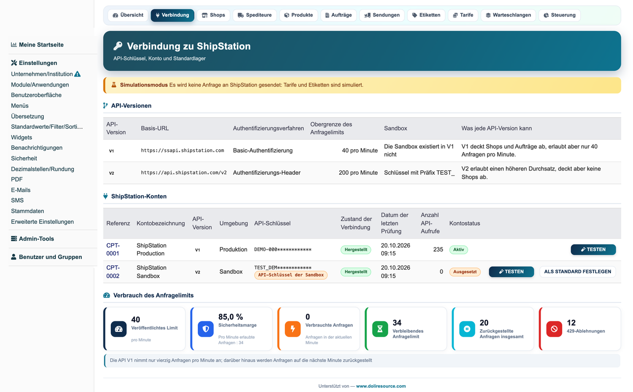Open the Shops tab
Viewport: 633px width, 392px height.
point(213,15)
